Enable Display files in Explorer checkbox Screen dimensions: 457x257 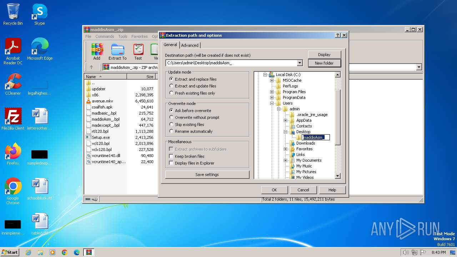click(x=171, y=163)
